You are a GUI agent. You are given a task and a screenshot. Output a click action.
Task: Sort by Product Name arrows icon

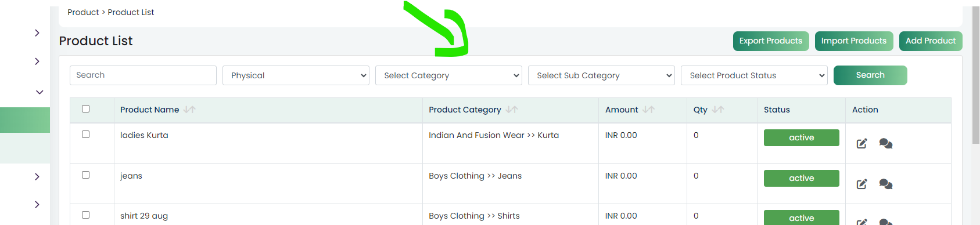(x=189, y=110)
